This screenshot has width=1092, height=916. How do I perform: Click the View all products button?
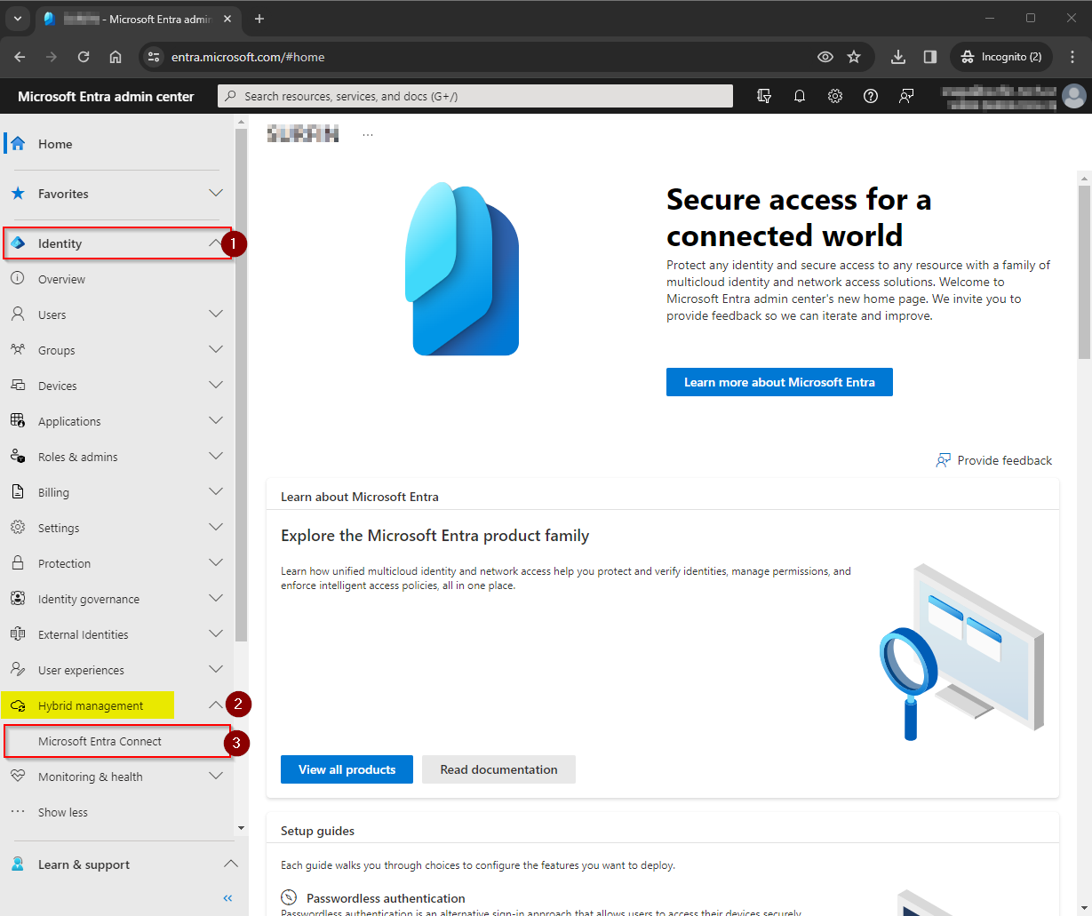click(x=347, y=769)
